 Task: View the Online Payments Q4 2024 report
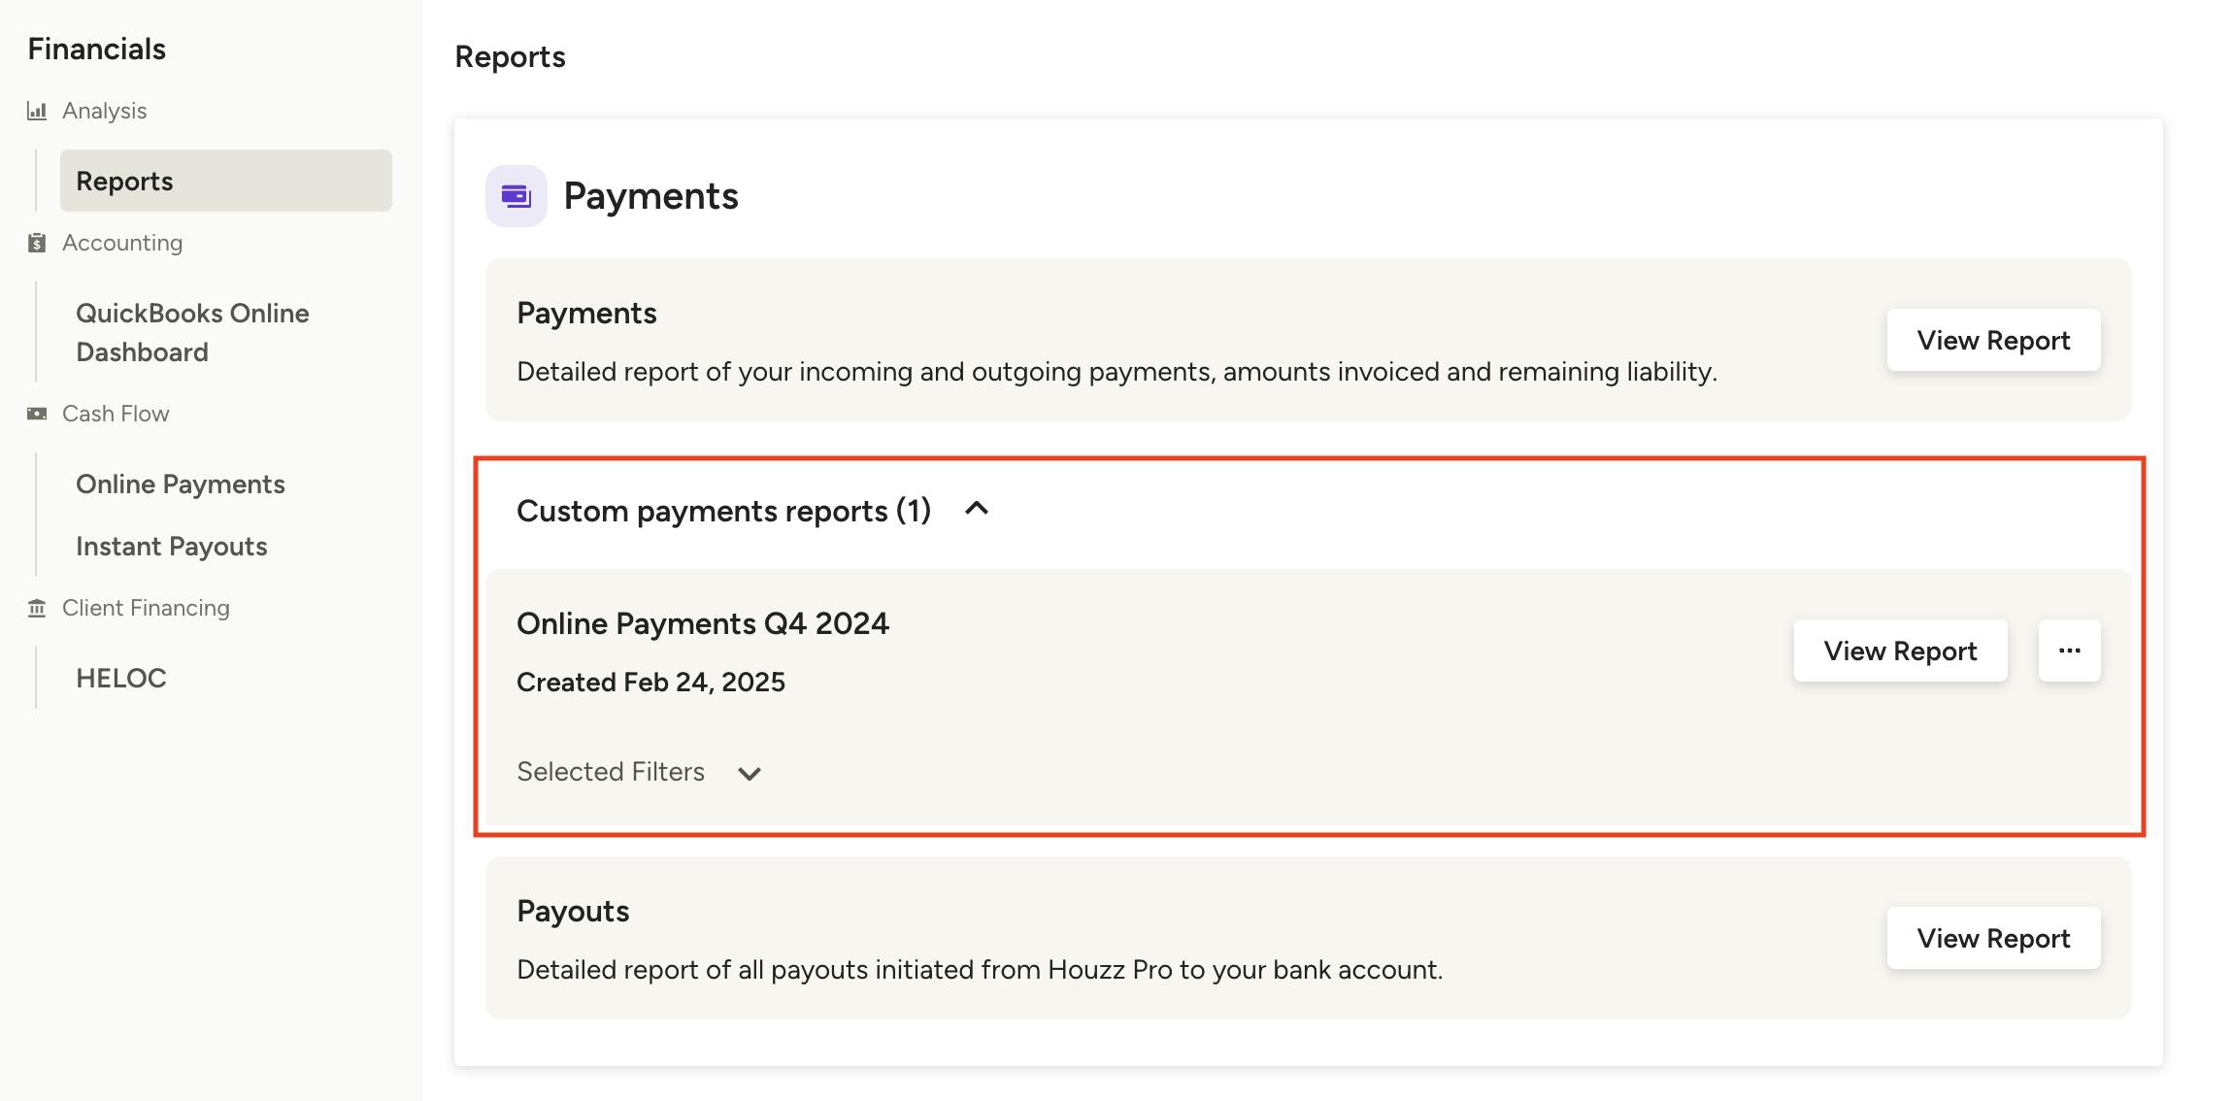click(1900, 651)
